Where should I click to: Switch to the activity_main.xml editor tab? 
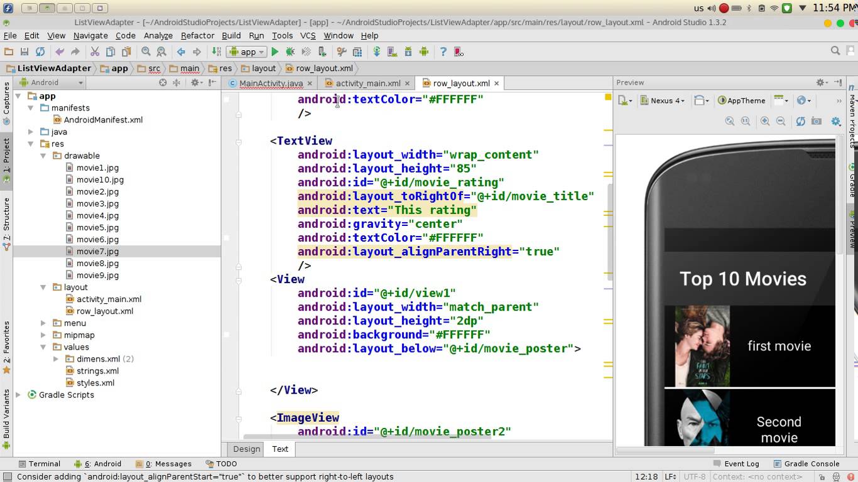[x=367, y=83]
